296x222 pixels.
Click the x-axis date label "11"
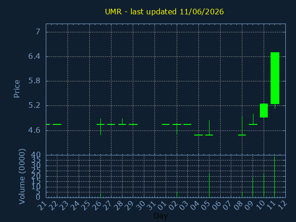pos(271,205)
